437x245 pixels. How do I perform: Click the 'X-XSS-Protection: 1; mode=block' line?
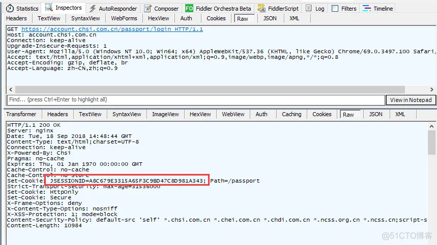coord(62,215)
